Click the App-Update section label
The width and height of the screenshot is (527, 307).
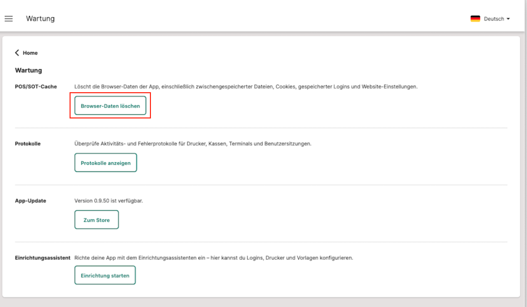click(x=30, y=201)
